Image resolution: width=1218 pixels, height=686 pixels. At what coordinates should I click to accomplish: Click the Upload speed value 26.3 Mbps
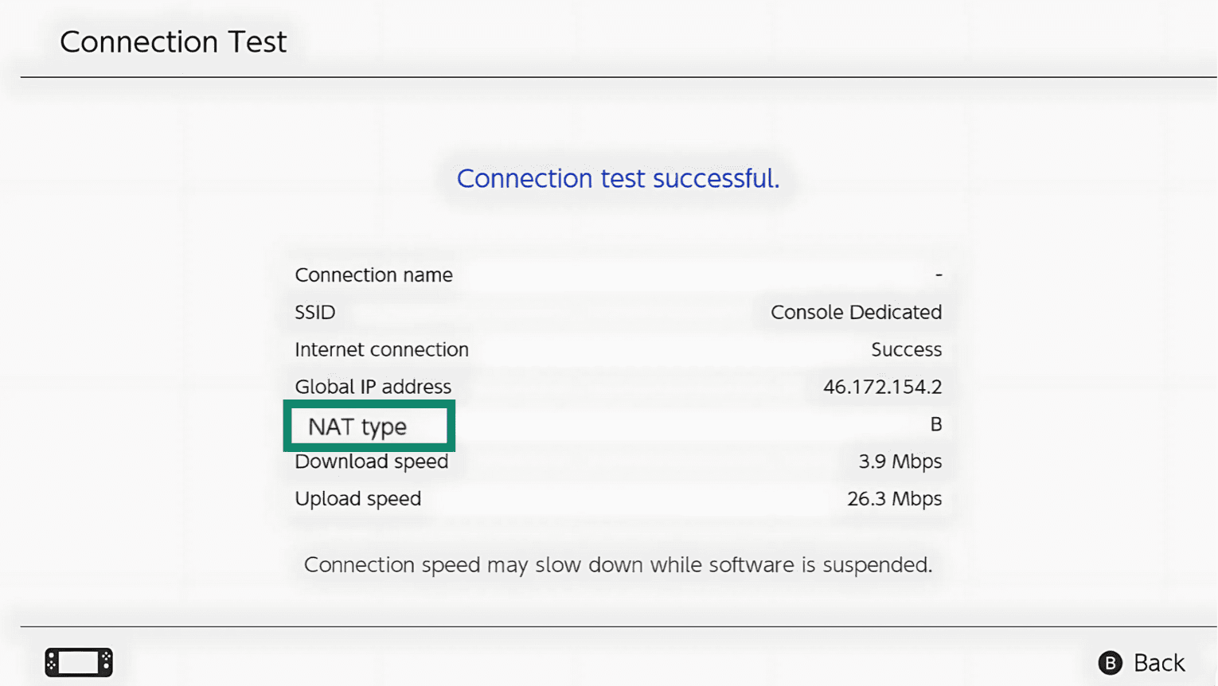pyautogui.click(x=895, y=499)
